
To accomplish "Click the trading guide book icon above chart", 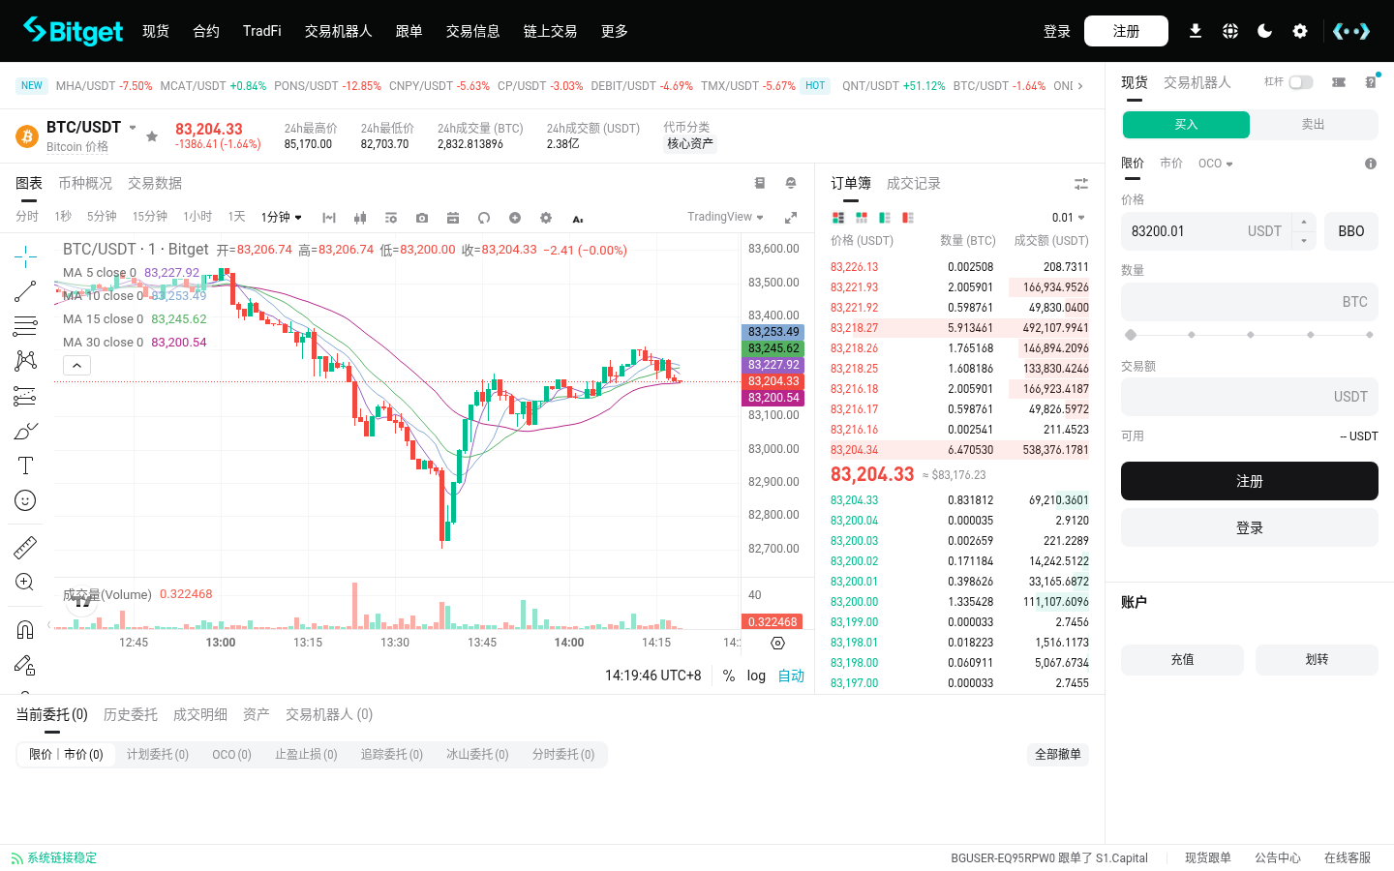I will point(760,183).
